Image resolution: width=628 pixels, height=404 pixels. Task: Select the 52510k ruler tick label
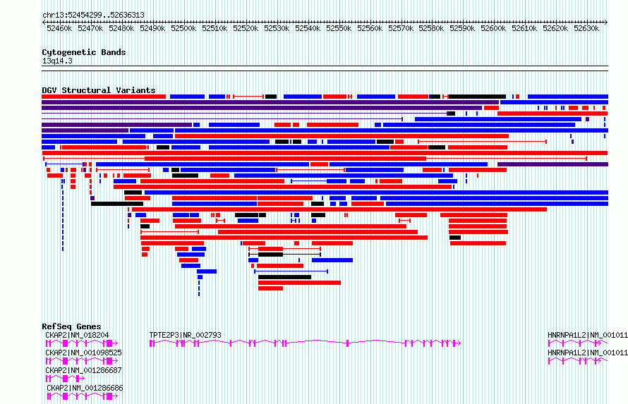point(215,29)
